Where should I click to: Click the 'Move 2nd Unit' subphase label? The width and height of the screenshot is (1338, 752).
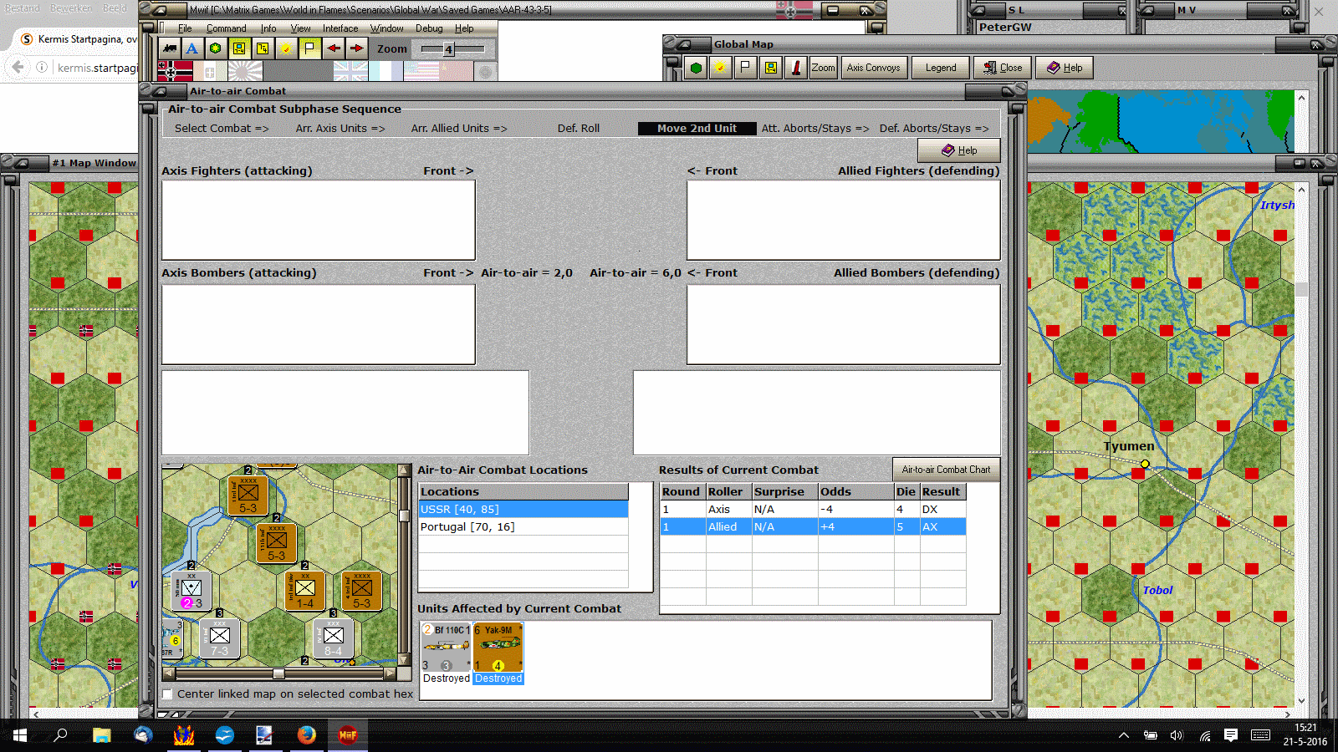tap(697, 129)
